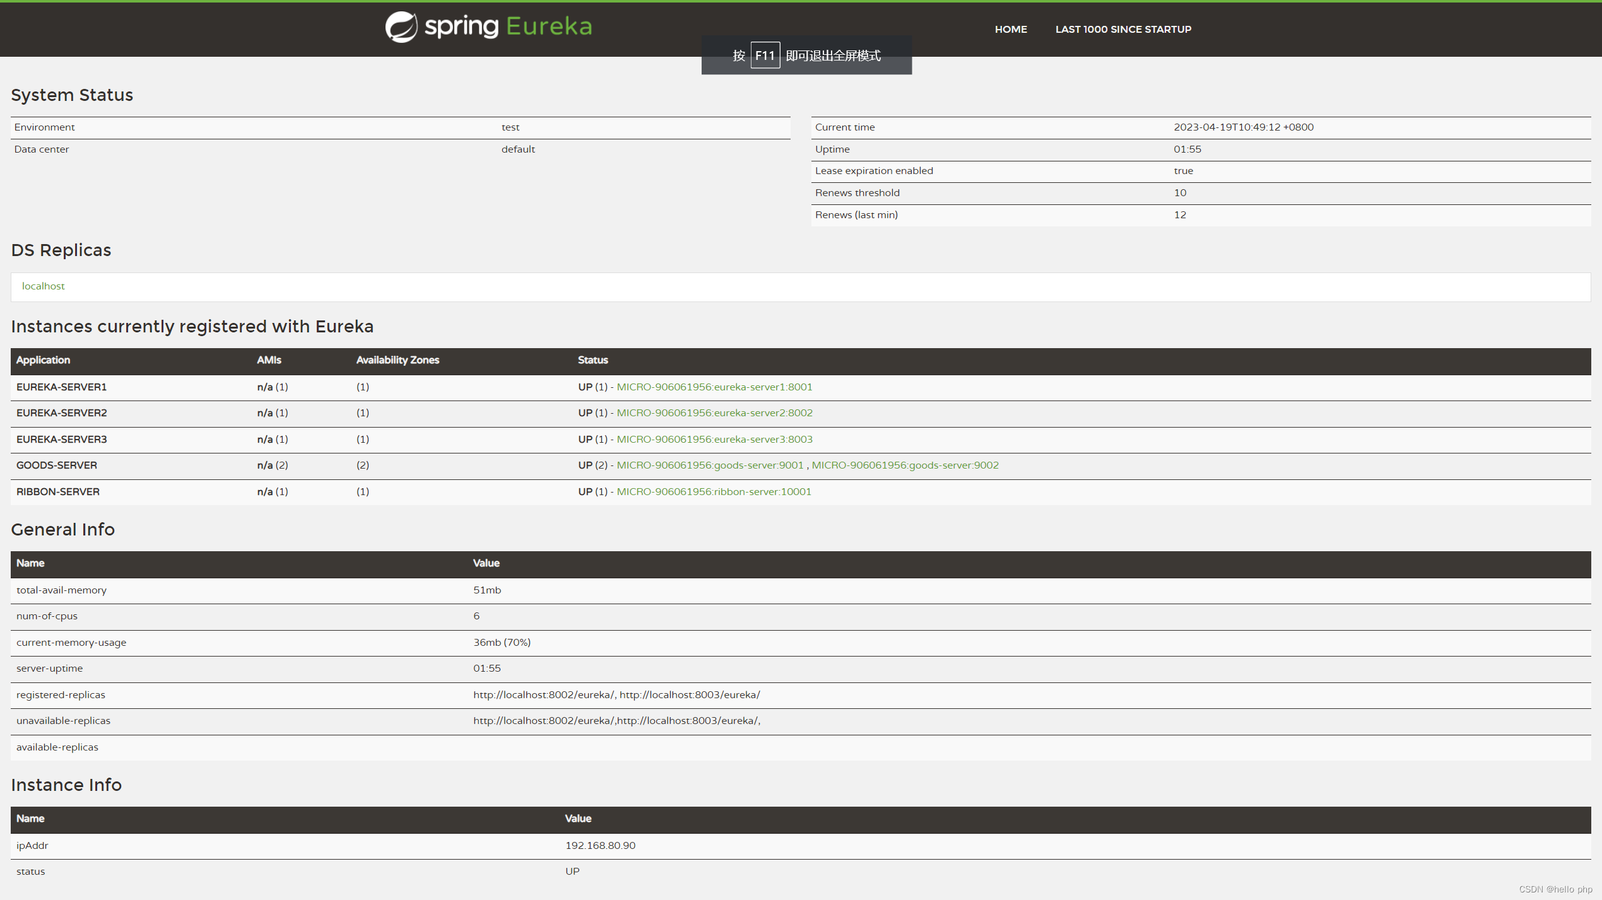This screenshot has height=900, width=1602.
Task: Open LAST 1000 SINCE STARTUP page
Action: tap(1123, 29)
